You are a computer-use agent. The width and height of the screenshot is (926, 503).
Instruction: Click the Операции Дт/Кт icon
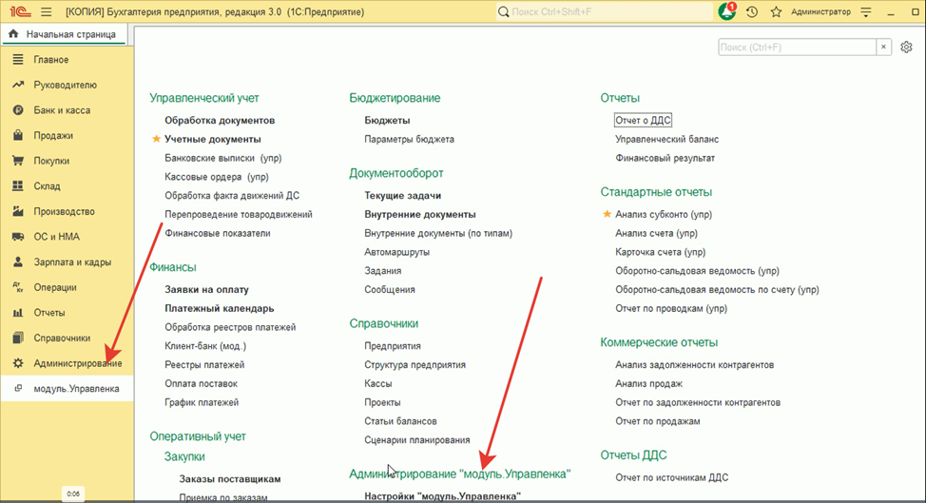[x=18, y=287]
